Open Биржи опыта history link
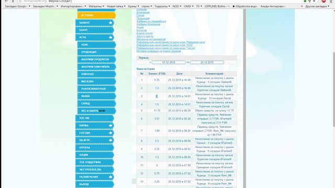The width and height of the screenshot is (335, 188). pyautogui.click(x=144, y=33)
